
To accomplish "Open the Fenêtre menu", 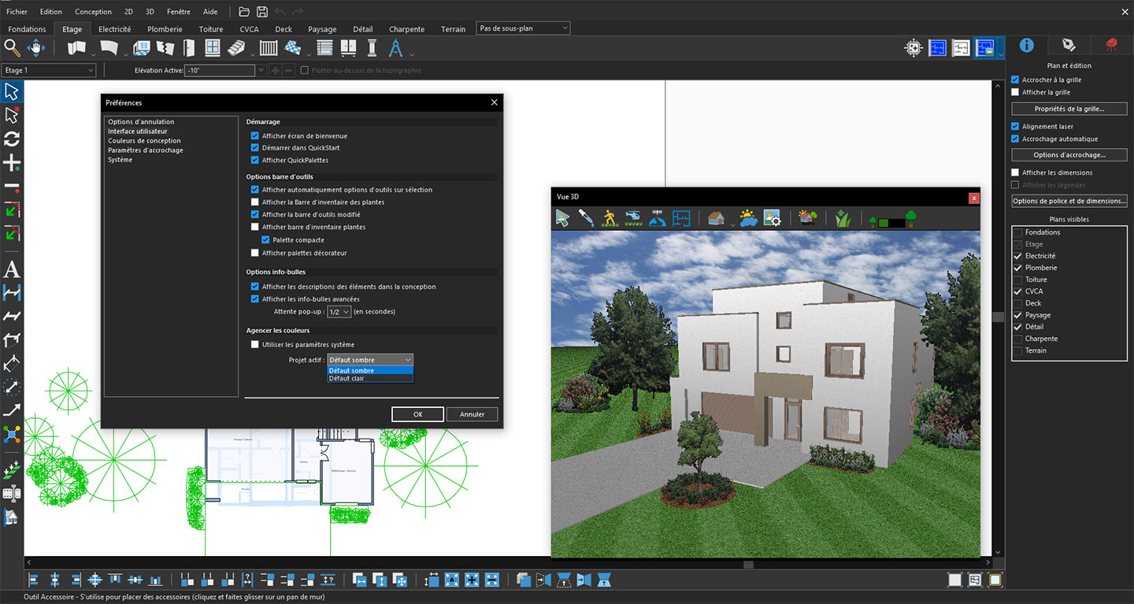I will (178, 12).
